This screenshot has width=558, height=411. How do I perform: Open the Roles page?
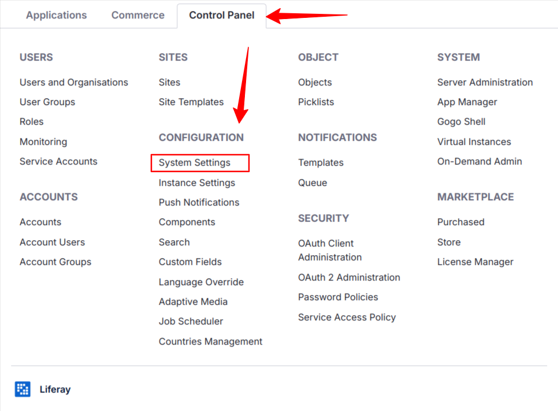[x=31, y=121]
